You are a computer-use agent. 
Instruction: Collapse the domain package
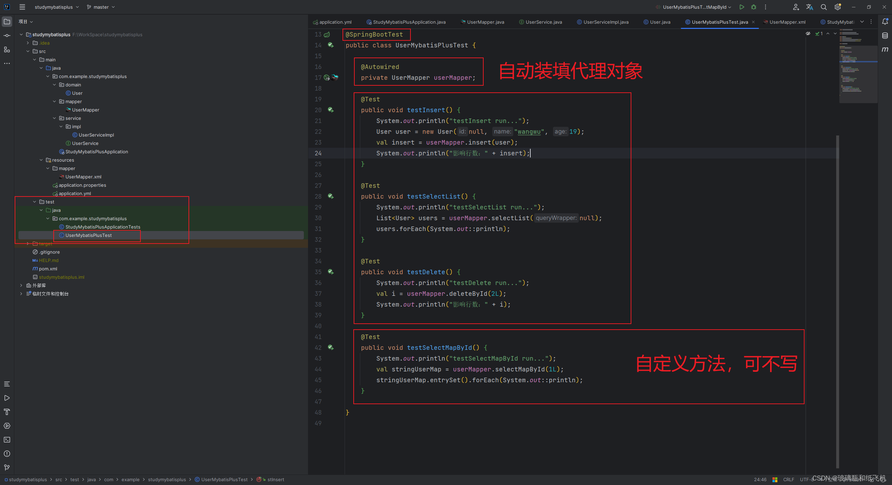tap(54, 85)
